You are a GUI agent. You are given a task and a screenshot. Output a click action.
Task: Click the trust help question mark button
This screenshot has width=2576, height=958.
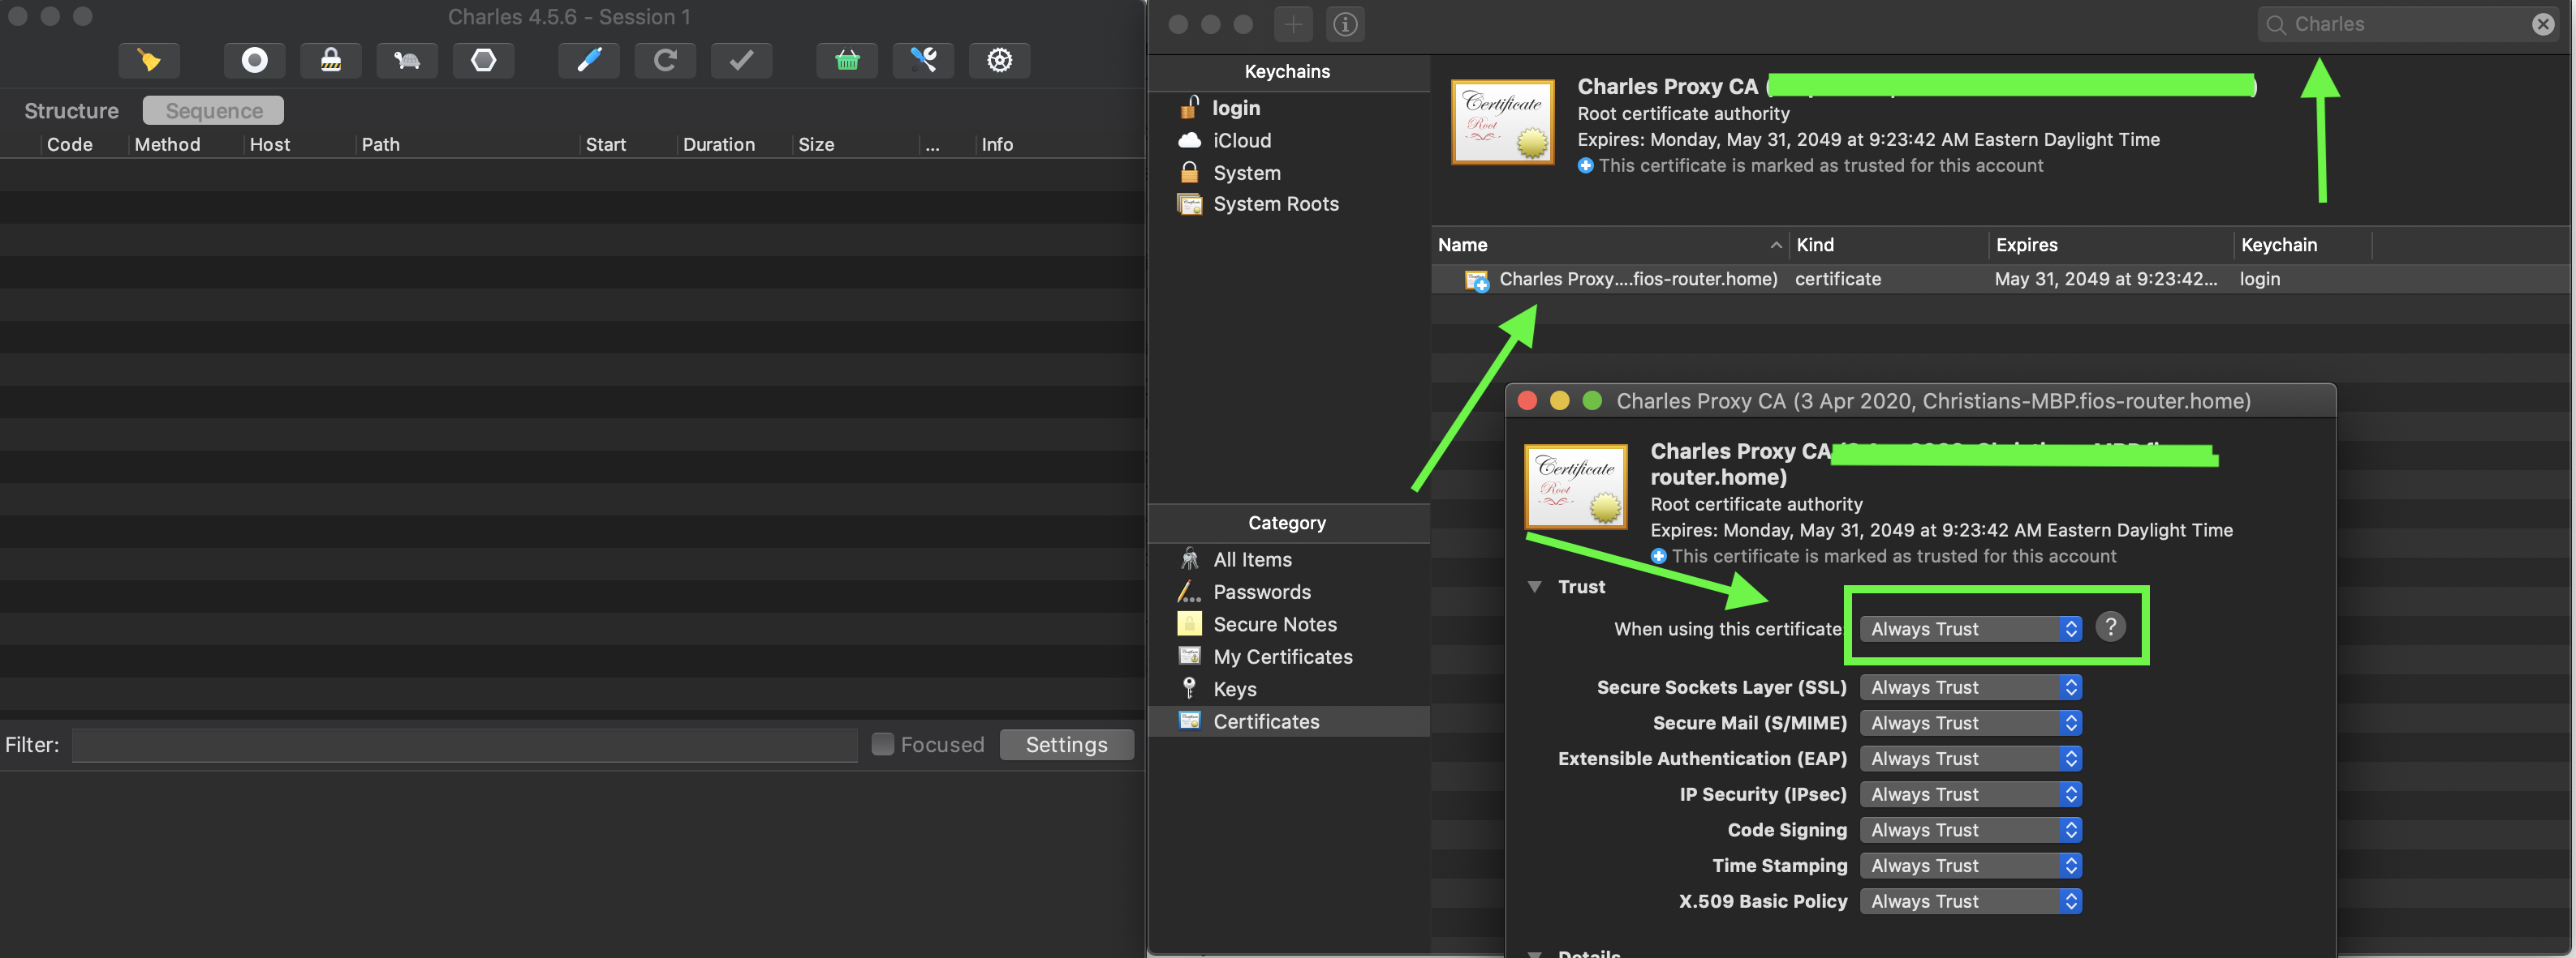(2110, 627)
